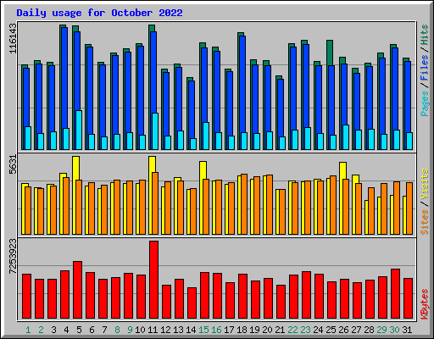434x339 pixels.
Task: Click day 17 on the x-axis
Action: coord(229,330)
